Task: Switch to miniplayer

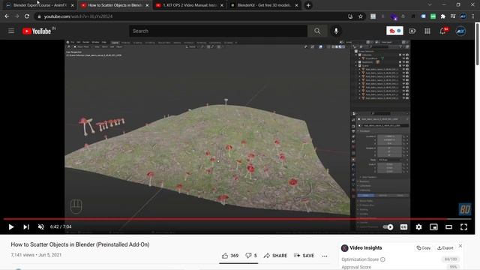Action: 433,226
